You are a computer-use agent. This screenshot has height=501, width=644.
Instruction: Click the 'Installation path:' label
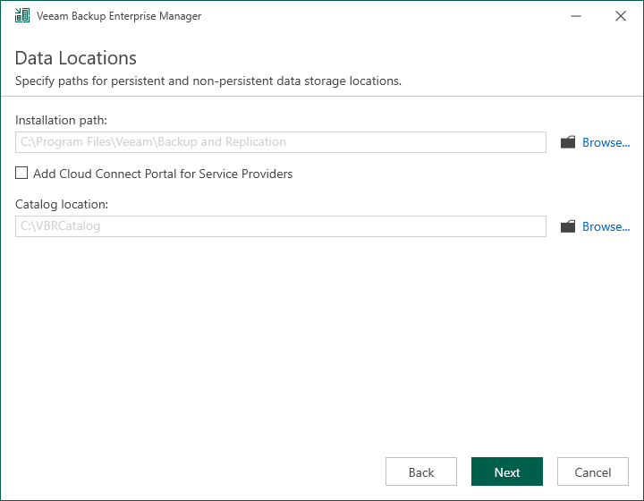coord(61,120)
